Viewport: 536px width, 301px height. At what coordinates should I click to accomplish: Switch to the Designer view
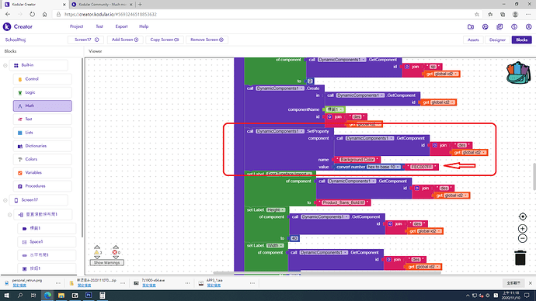click(497, 40)
